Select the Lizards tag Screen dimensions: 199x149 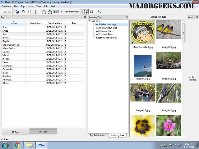coord(43,52)
